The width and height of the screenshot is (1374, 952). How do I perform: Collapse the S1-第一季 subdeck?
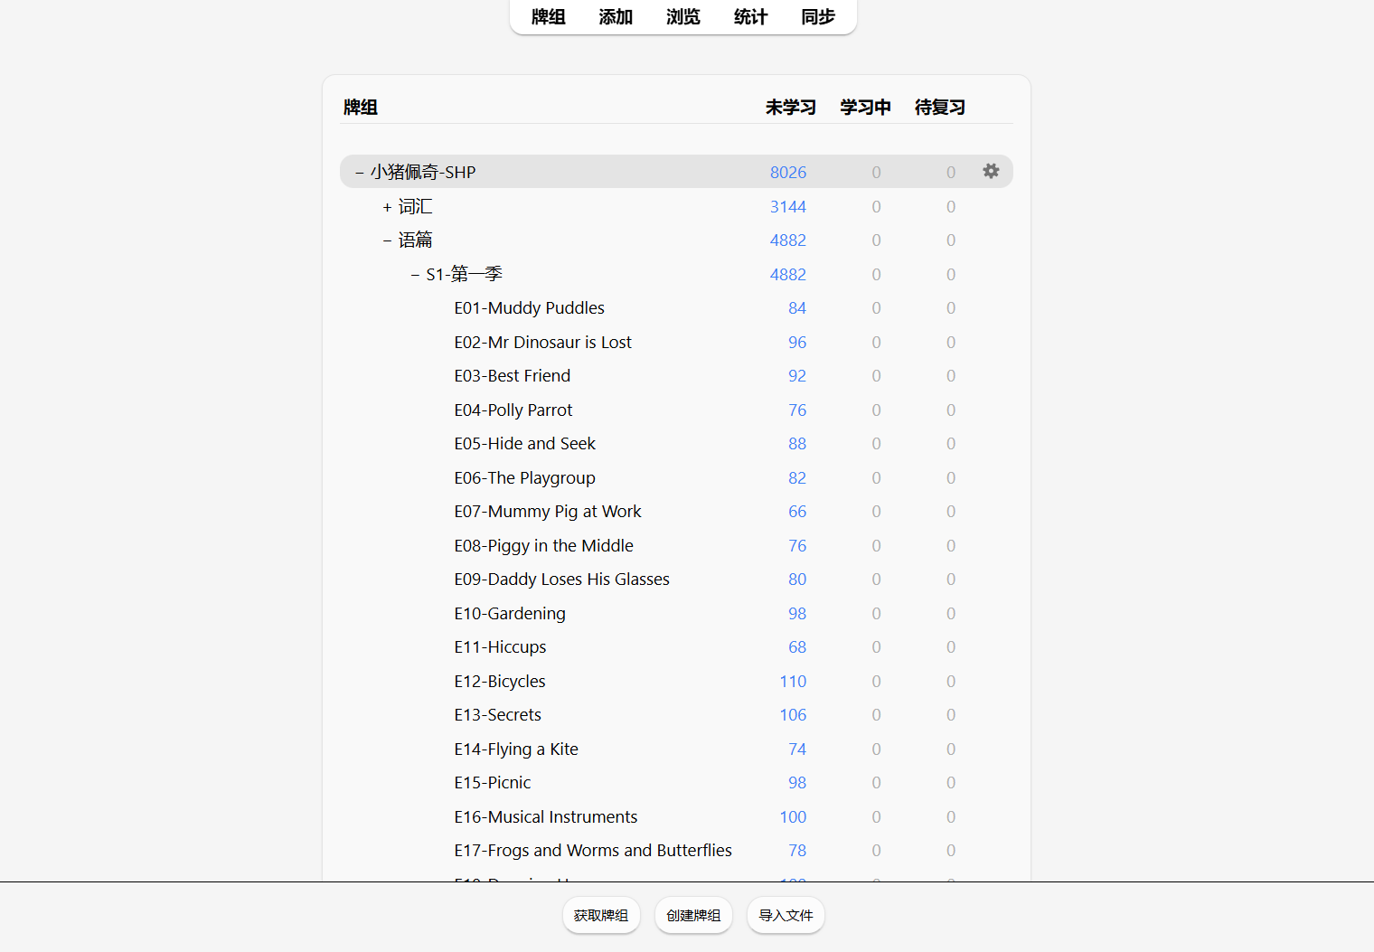point(415,275)
